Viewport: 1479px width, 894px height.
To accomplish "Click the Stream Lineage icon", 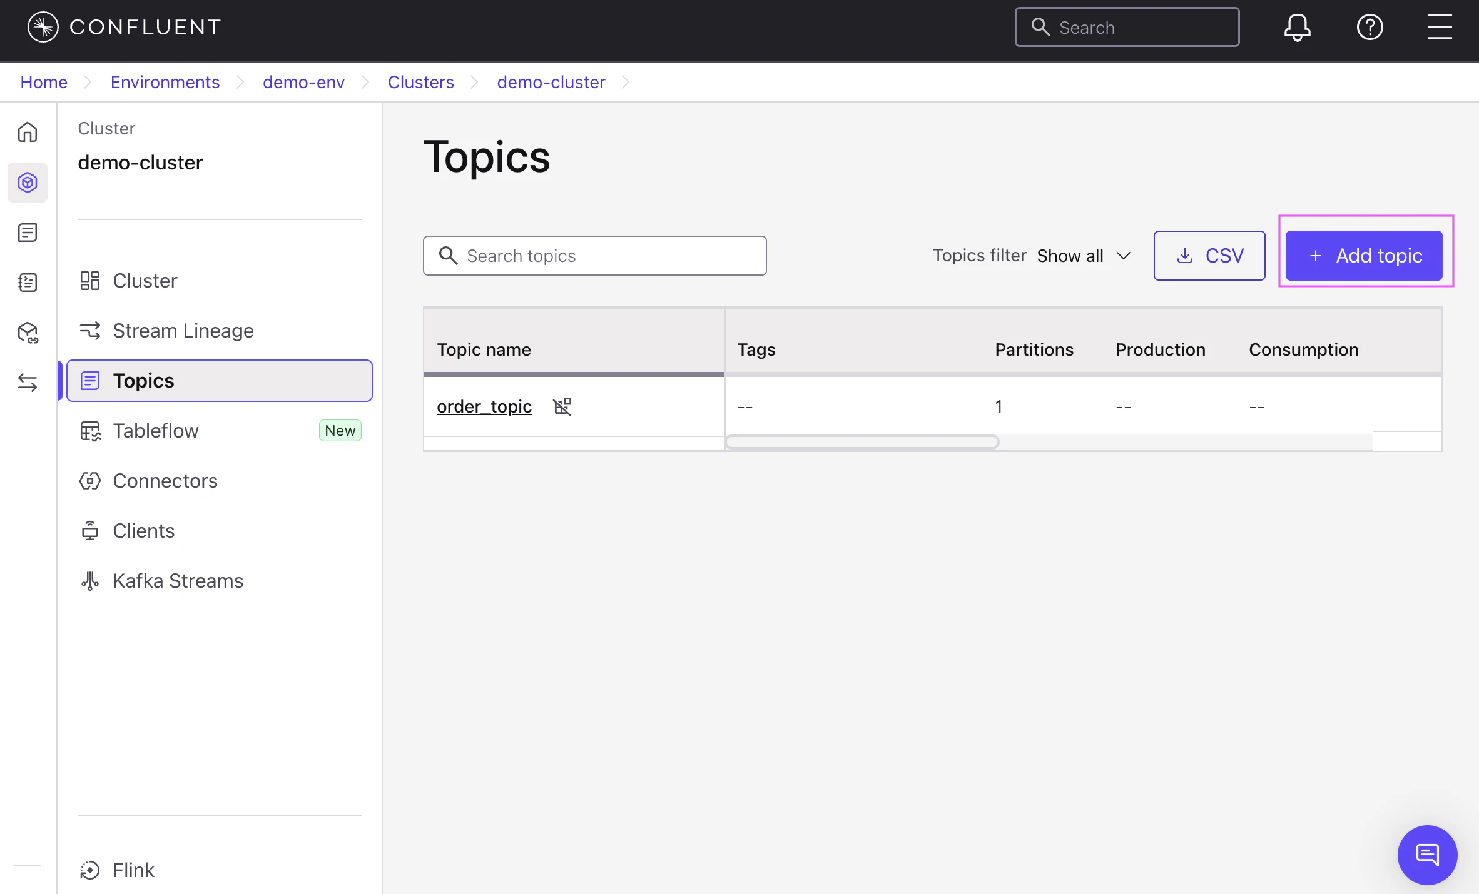I will coord(90,331).
